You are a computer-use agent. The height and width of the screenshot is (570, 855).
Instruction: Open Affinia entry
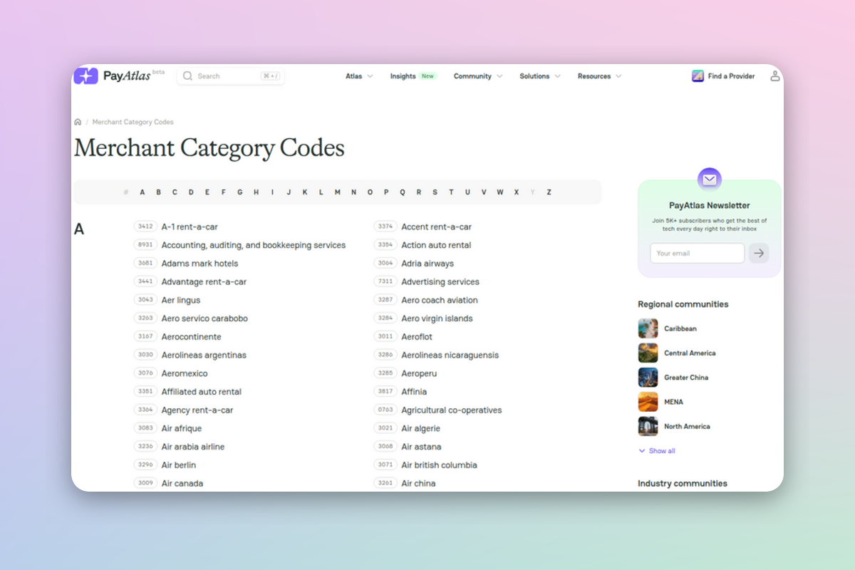[x=414, y=392]
